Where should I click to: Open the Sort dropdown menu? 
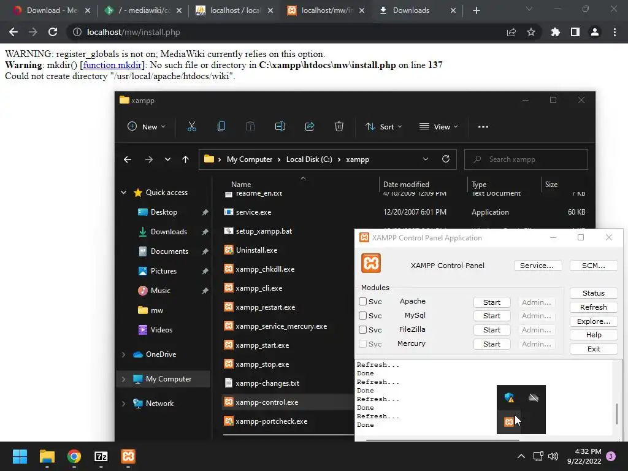click(x=383, y=126)
